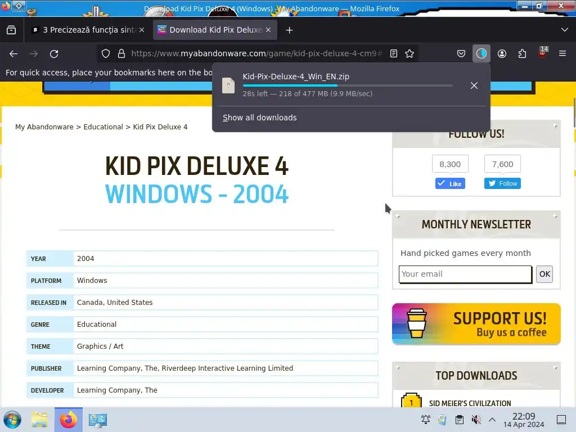This screenshot has width=576, height=432.
Task: Open tracking protection shield icon
Action: (106, 53)
